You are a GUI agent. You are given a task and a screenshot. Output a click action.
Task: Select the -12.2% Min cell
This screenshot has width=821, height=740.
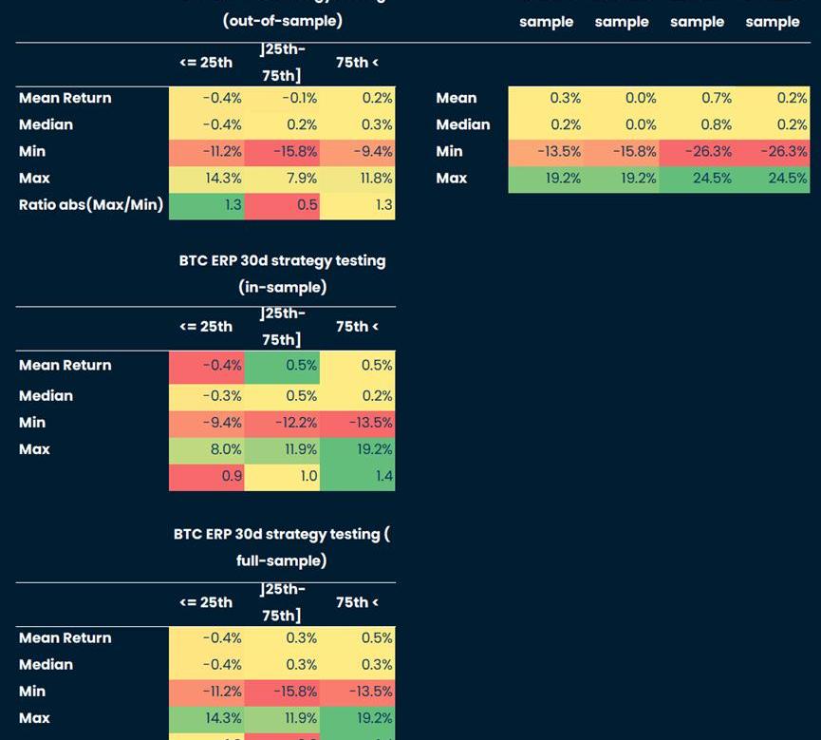(282, 423)
